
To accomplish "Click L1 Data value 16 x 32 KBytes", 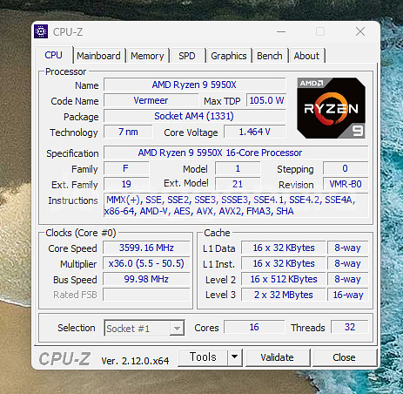I will point(284,248).
